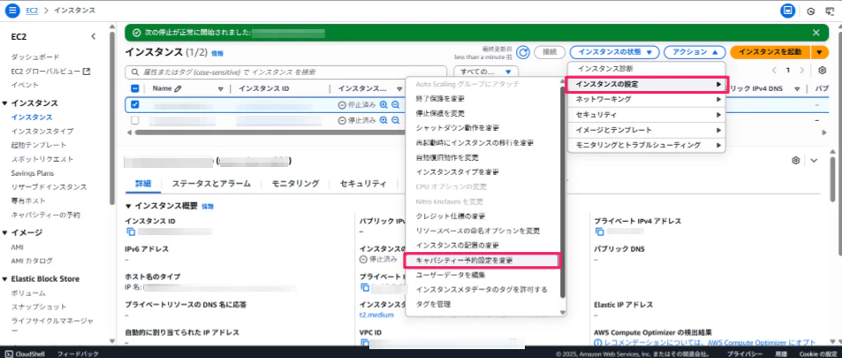Collapse the インスタンス概要 section

click(128, 206)
